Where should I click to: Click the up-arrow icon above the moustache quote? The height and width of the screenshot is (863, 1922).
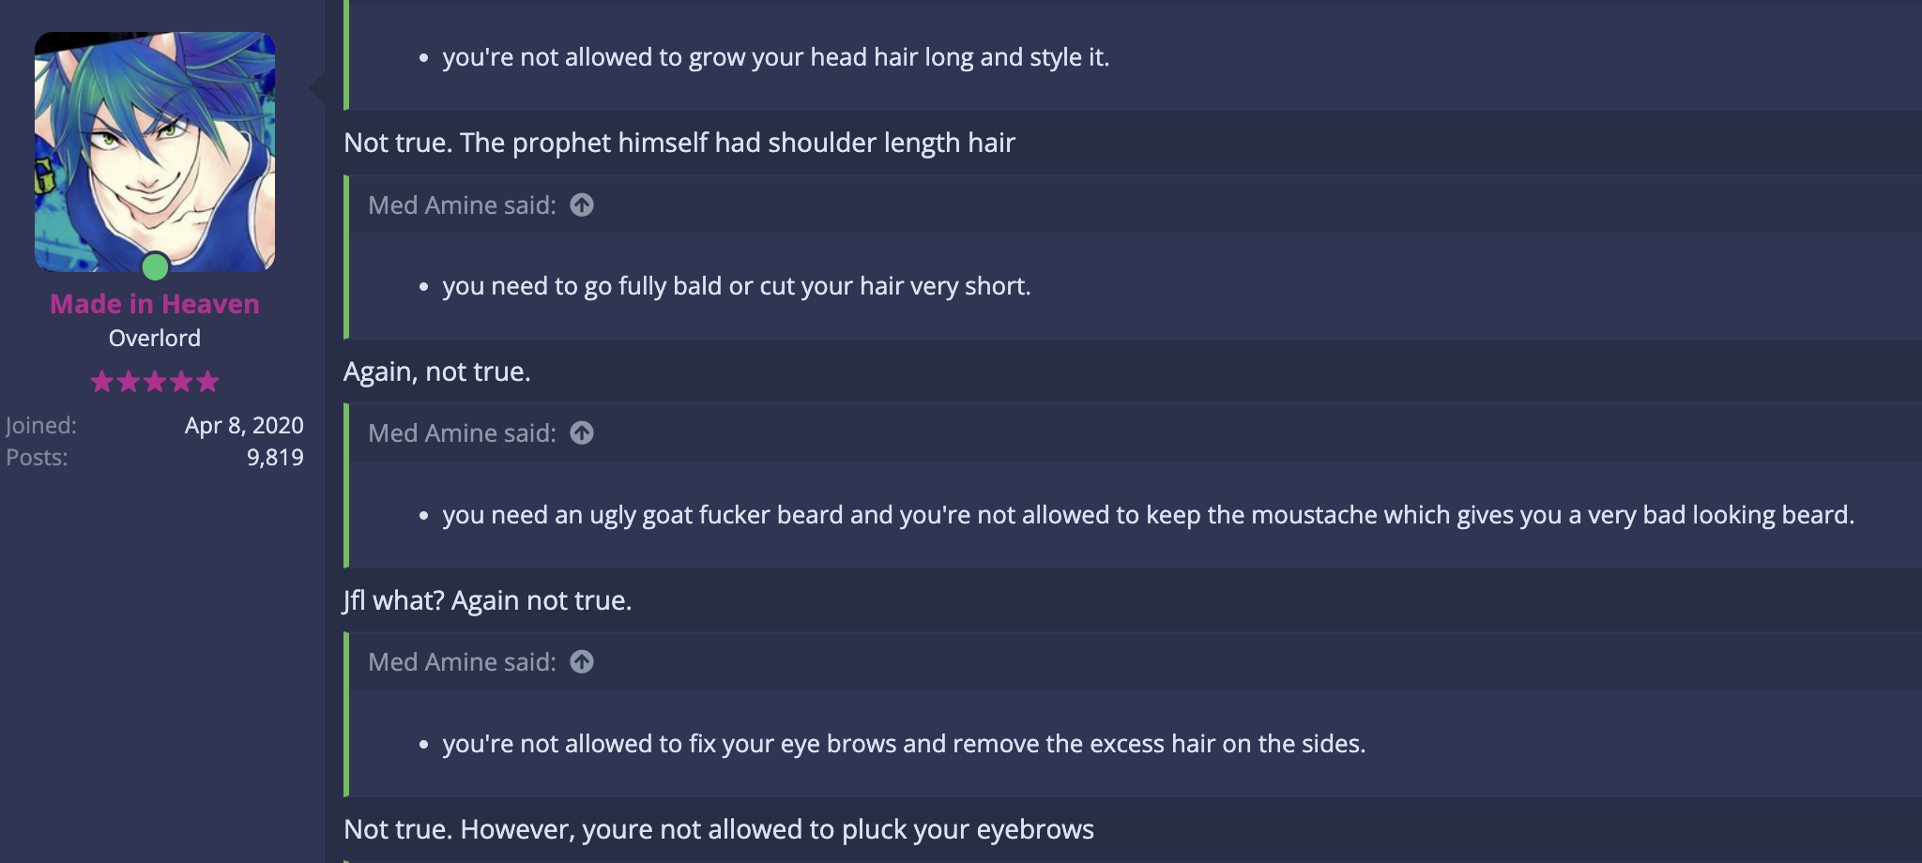(582, 432)
